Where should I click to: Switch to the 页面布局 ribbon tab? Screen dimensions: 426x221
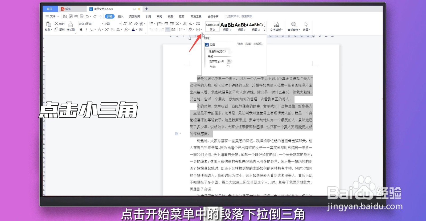[x=134, y=16]
